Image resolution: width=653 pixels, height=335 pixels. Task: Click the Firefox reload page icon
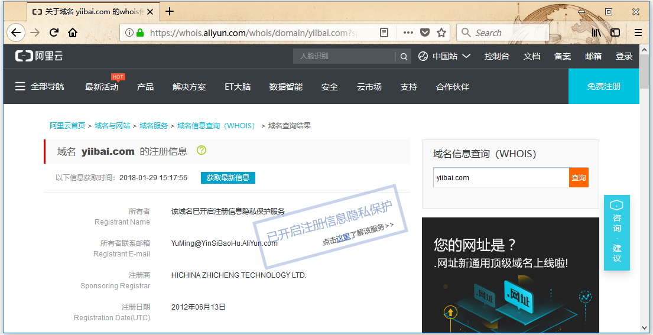click(54, 33)
